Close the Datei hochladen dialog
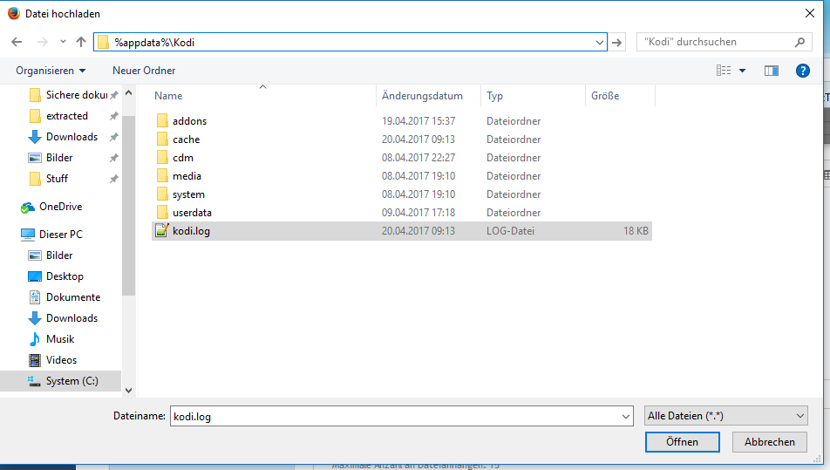Viewport: 830px width, 470px height. 810,13
